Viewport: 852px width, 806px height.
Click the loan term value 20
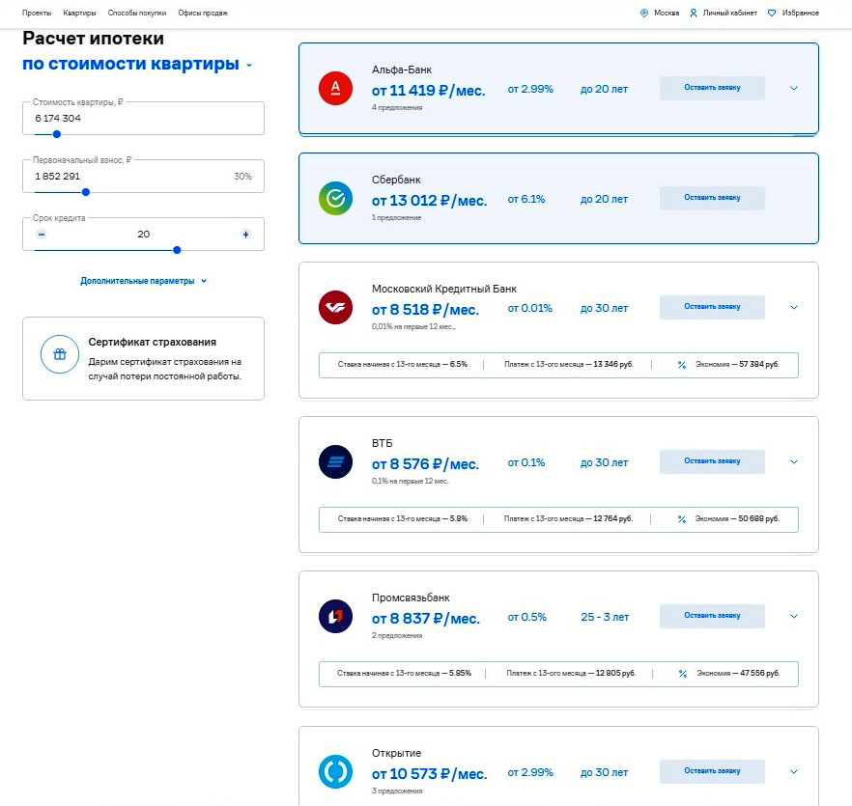143,235
